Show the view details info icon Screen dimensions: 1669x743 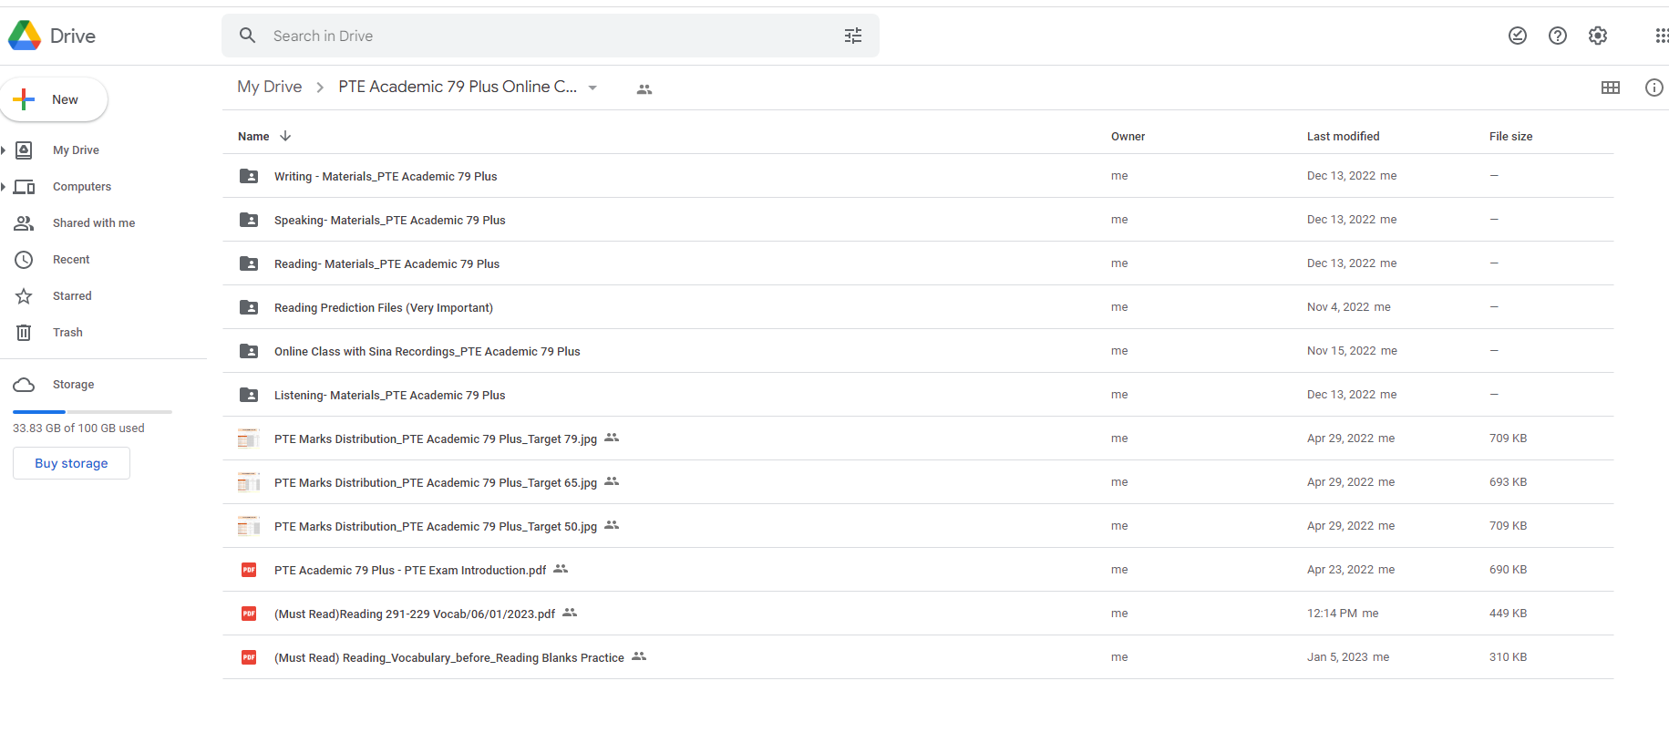[1654, 88]
